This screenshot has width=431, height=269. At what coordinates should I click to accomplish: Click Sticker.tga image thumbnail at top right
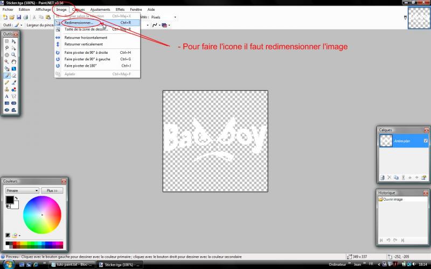pos(419,18)
